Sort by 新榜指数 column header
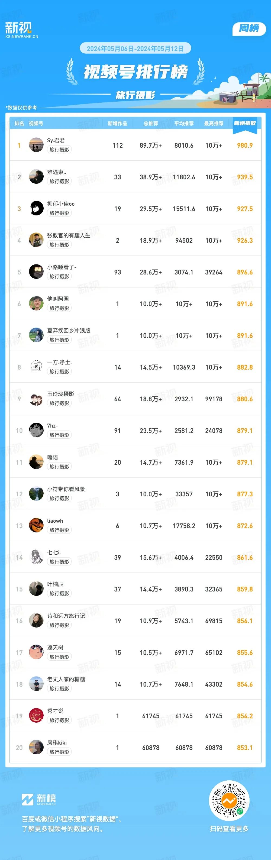 (245, 124)
